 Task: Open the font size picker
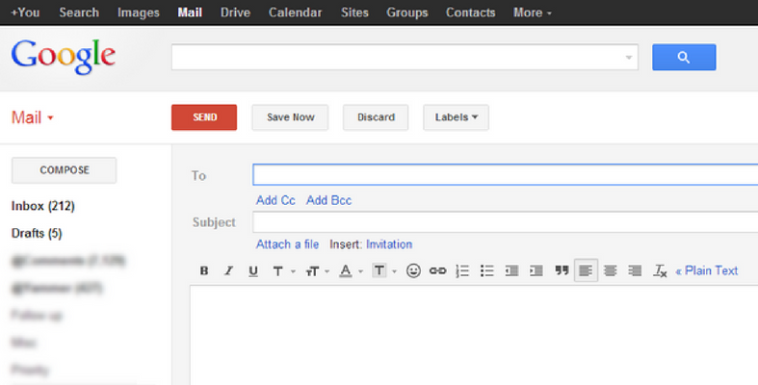(317, 270)
